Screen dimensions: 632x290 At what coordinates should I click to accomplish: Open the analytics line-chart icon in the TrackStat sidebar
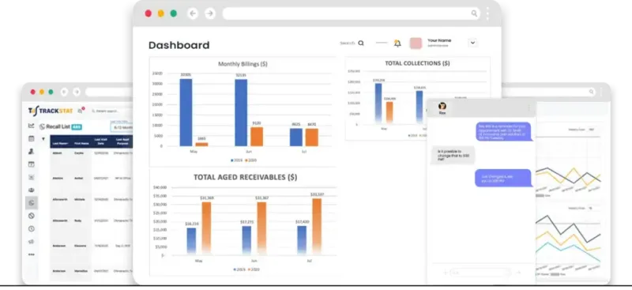tap(31, 126)
